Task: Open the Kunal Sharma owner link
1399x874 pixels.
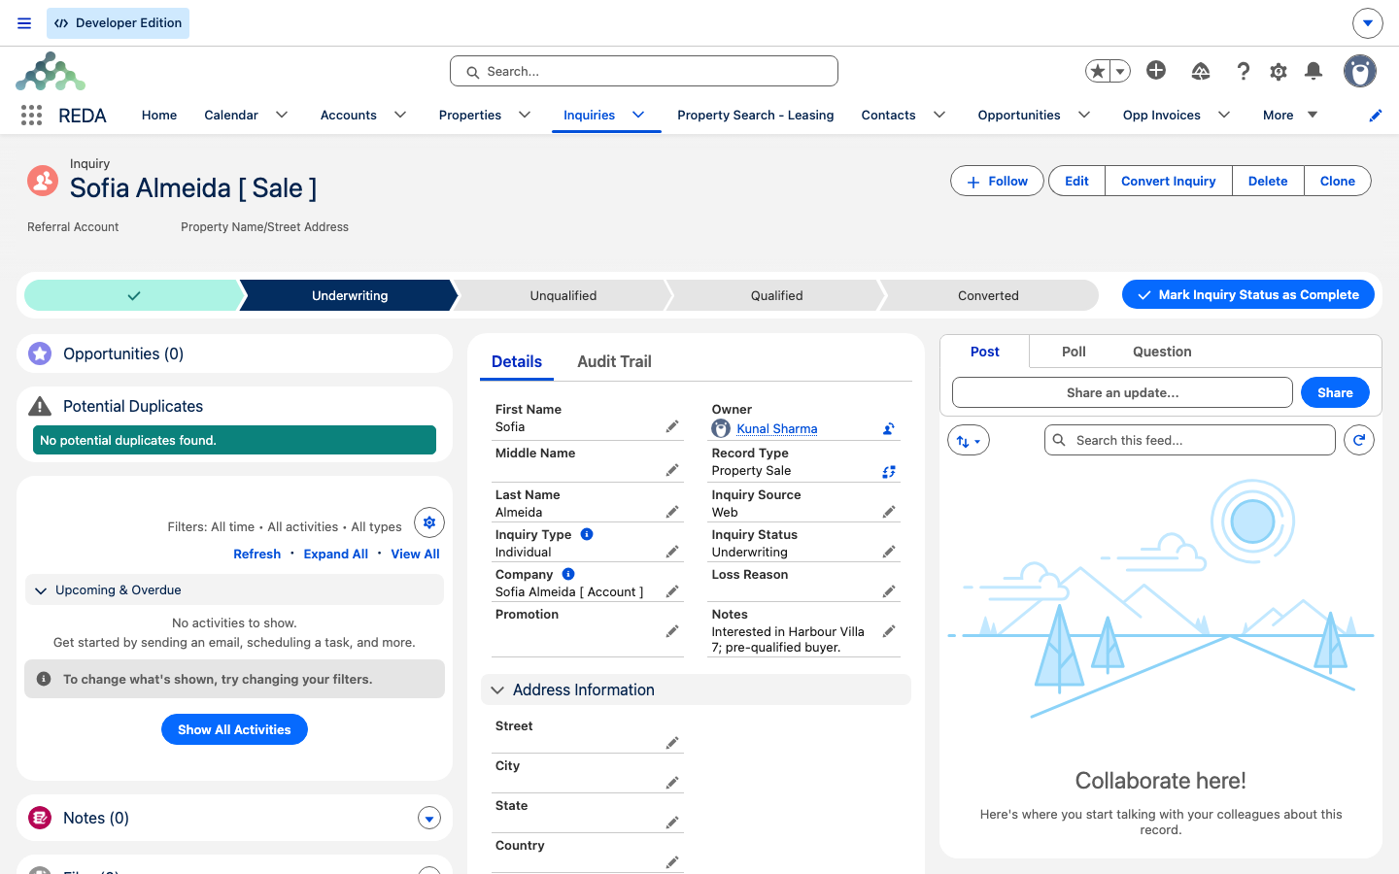Action: coord(777,428)
